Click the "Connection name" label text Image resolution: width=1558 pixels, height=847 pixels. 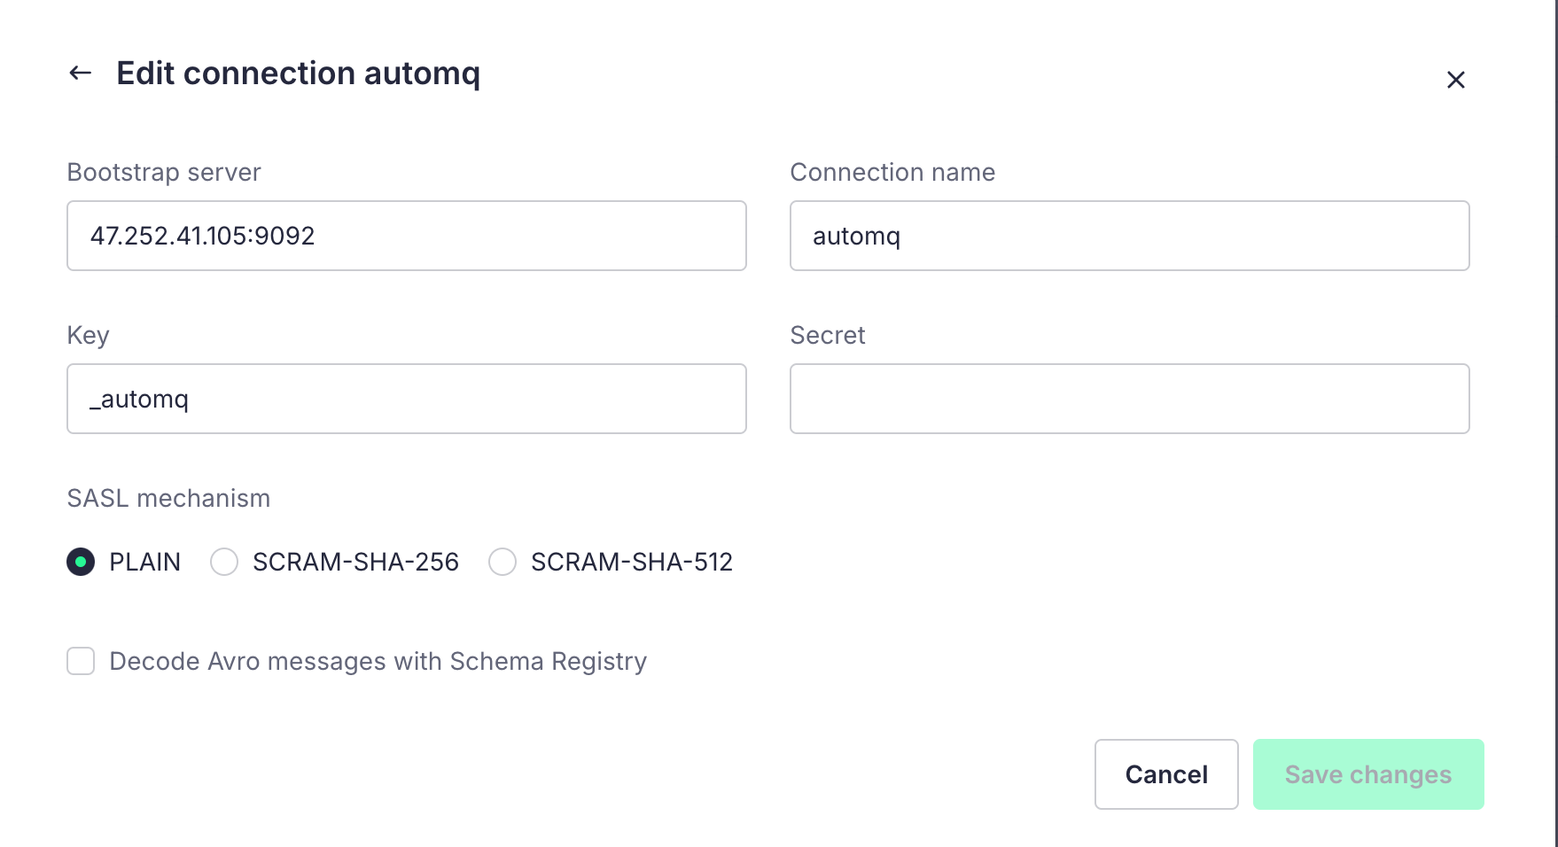tap(892, 172)
